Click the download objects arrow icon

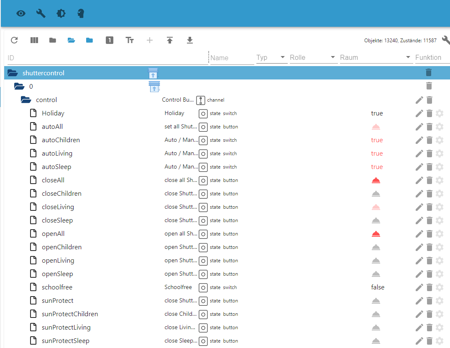pos(190,40)
